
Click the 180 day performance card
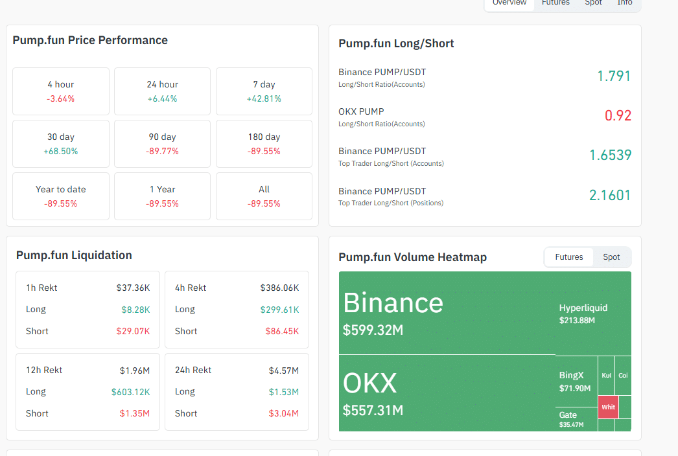[x=264, y=144]
